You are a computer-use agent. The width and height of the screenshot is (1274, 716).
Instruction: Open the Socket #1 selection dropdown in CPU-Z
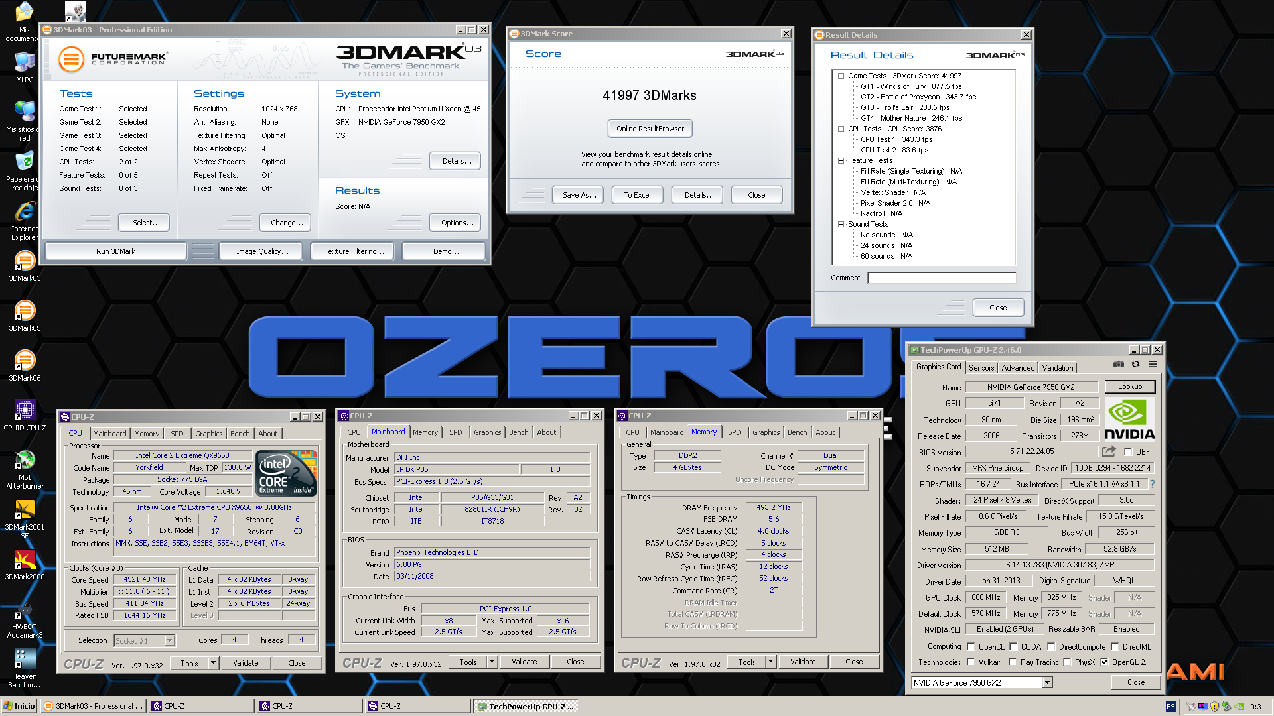click(169, 640)
